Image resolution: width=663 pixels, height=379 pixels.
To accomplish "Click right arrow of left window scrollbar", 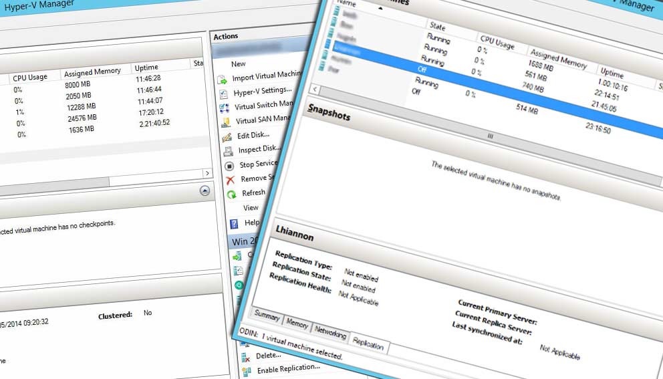I will click(x=207, y=173).
